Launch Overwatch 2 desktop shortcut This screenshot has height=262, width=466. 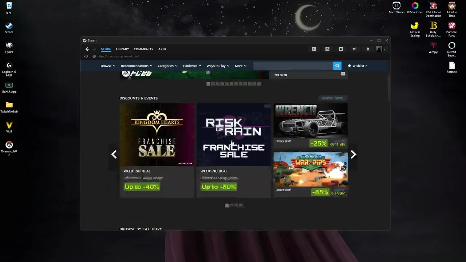click(9, 149)
